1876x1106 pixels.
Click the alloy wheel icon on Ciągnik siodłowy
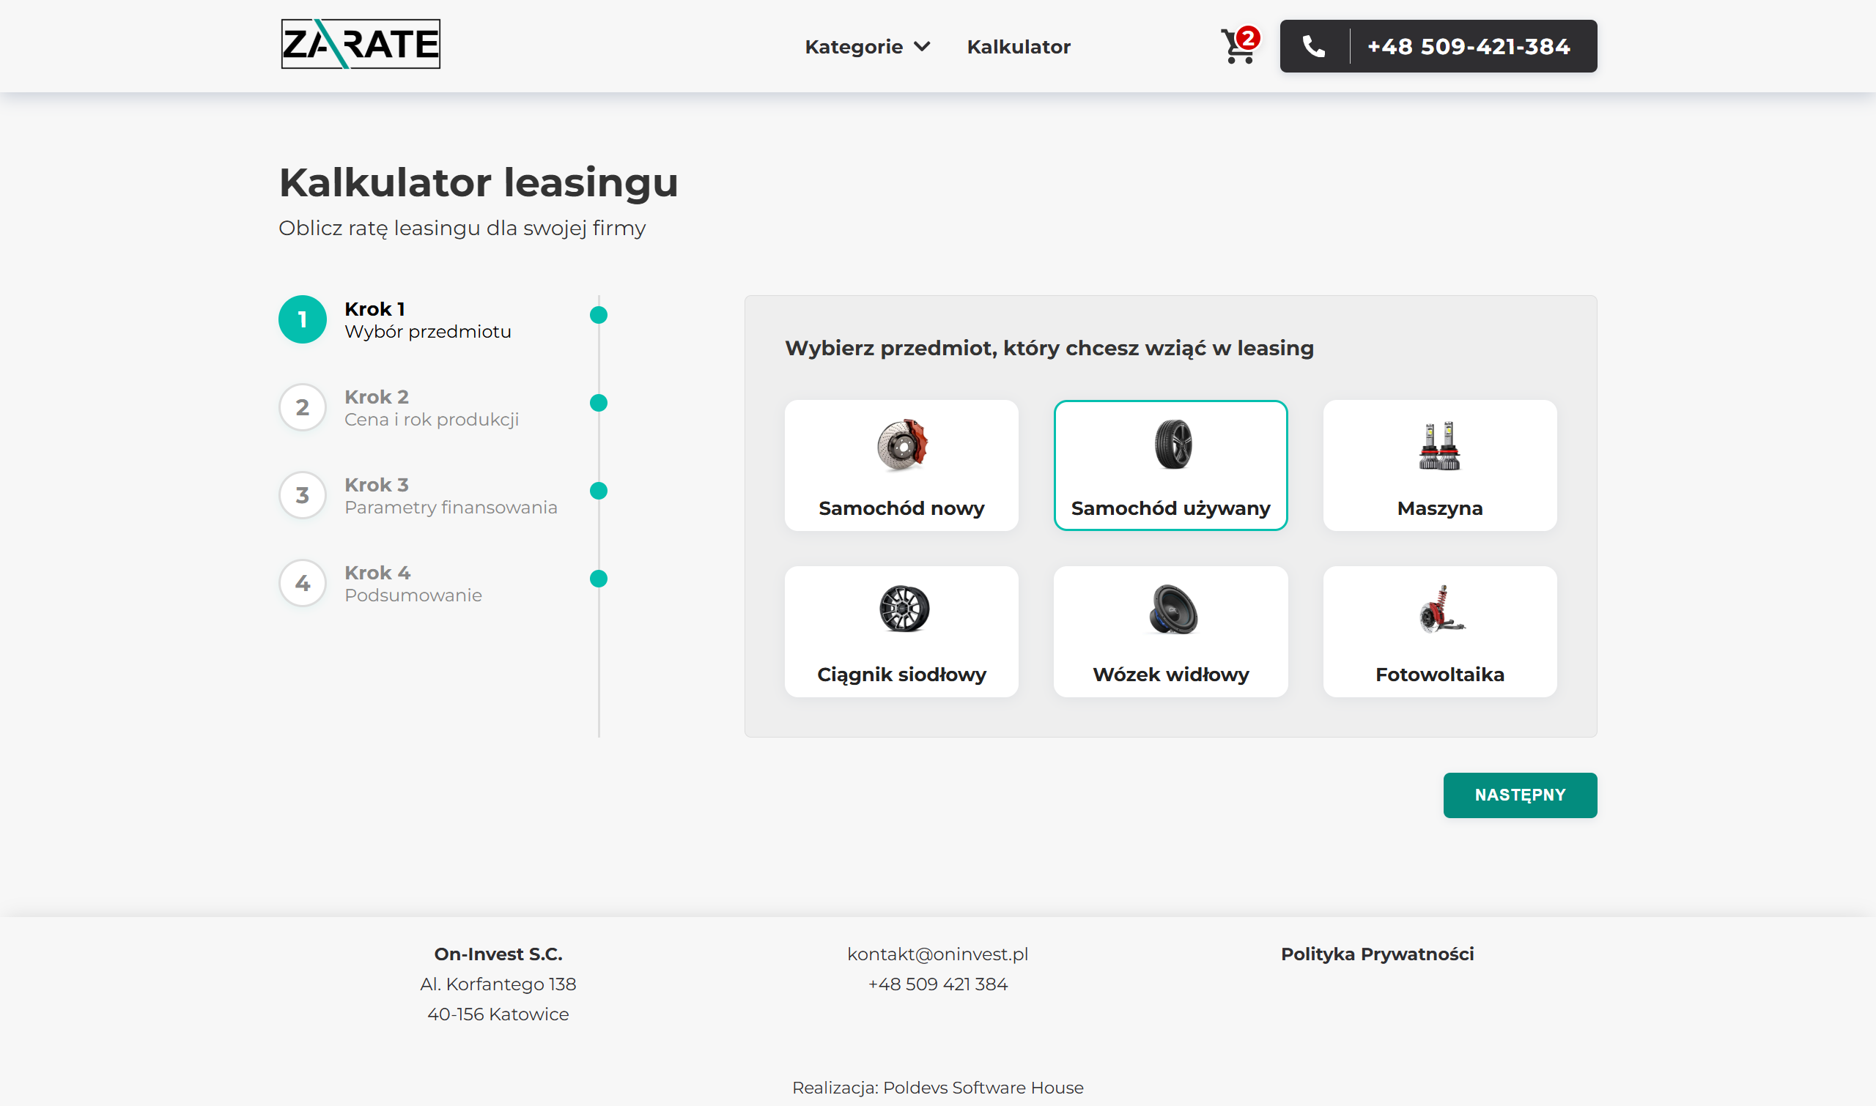[x=904, y=609]
